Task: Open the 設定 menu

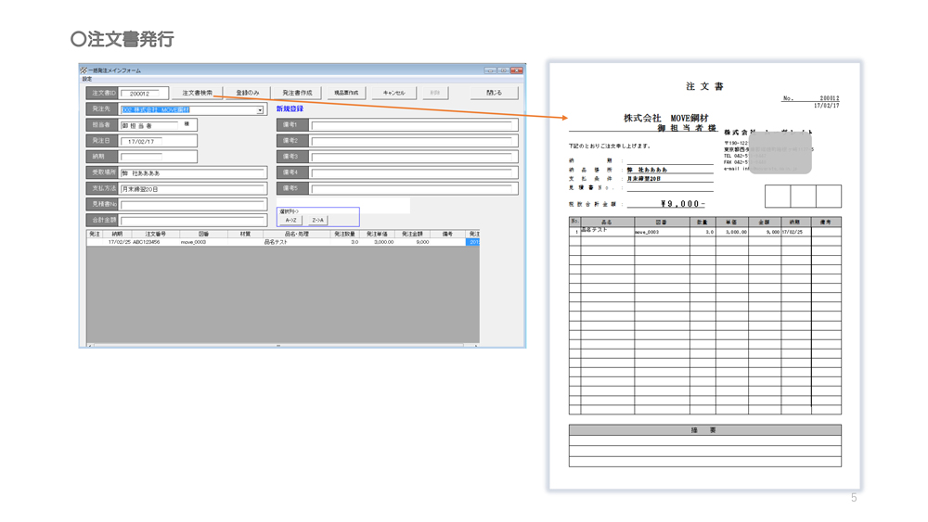Action: pos(87,79)
